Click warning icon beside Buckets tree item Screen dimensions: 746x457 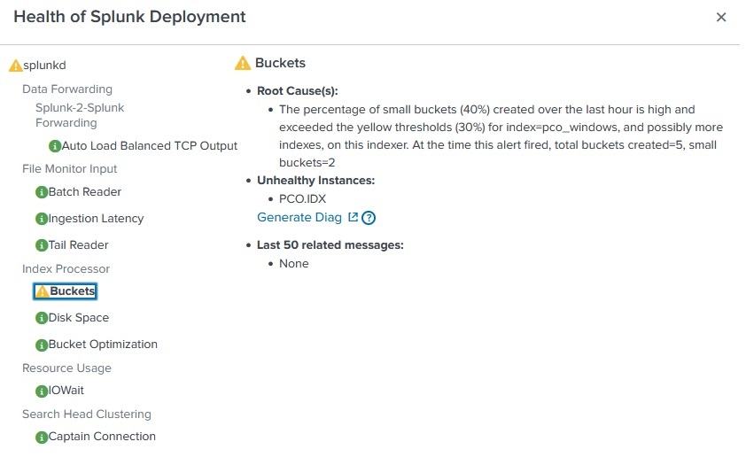pos(42,291)
